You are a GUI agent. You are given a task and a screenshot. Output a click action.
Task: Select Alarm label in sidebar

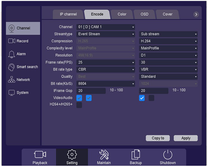(21, 54)
